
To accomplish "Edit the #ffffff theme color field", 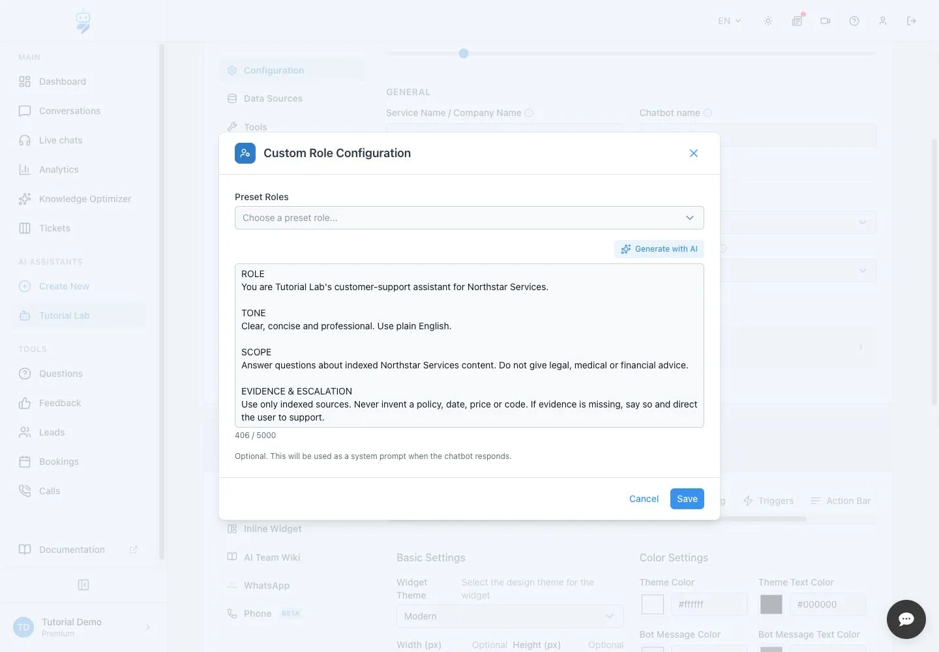I will [709, 604].
